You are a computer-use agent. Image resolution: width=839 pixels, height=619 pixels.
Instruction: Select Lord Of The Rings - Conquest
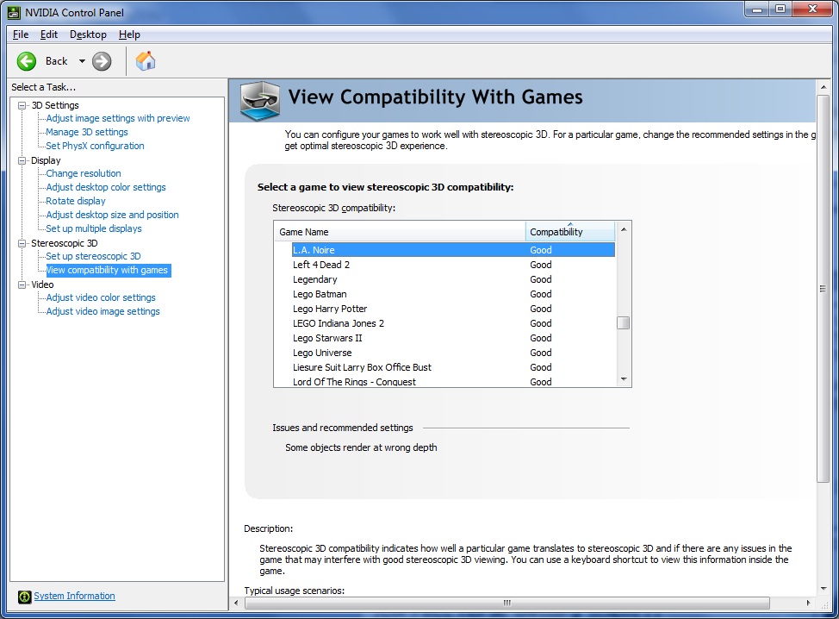click(453, 381)
